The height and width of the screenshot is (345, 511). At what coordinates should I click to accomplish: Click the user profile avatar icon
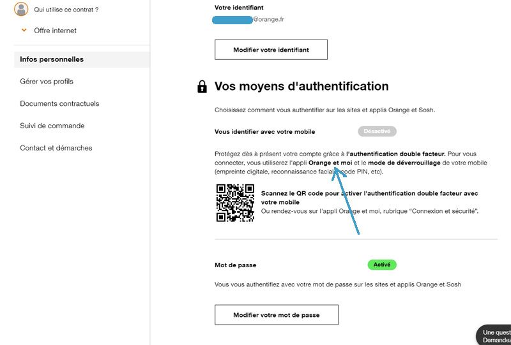pyautogui.click(x=21, y=10)
